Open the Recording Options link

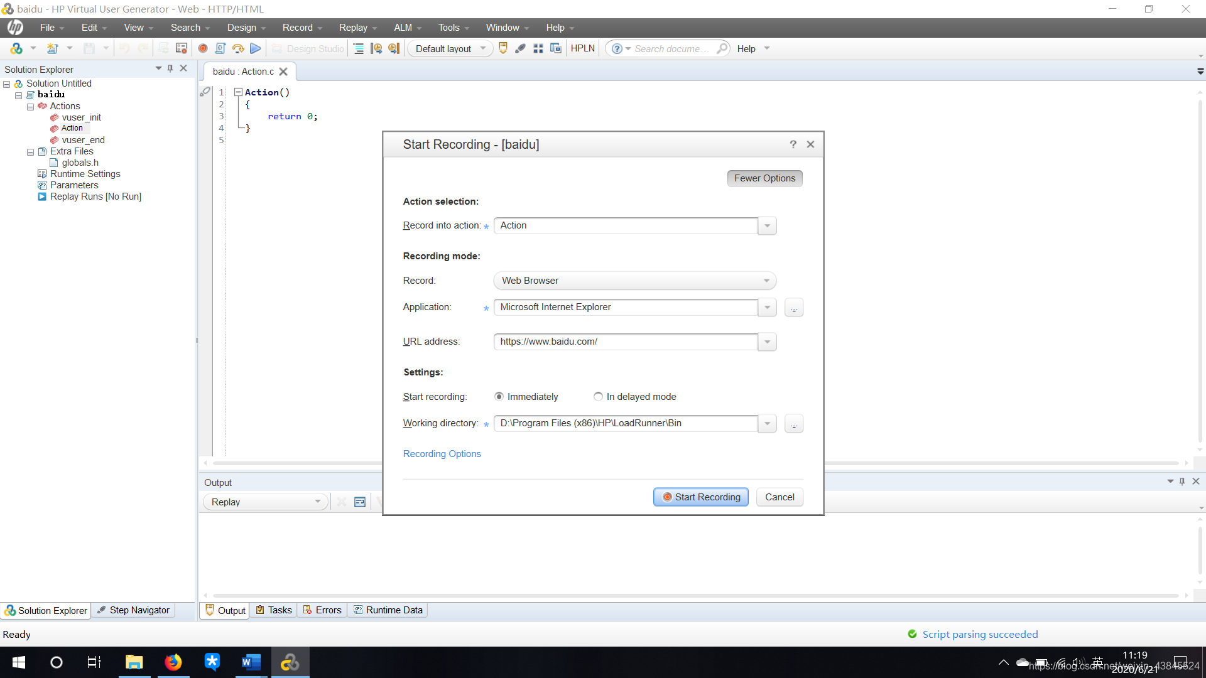pyautogui.click(x=442, y=454)
